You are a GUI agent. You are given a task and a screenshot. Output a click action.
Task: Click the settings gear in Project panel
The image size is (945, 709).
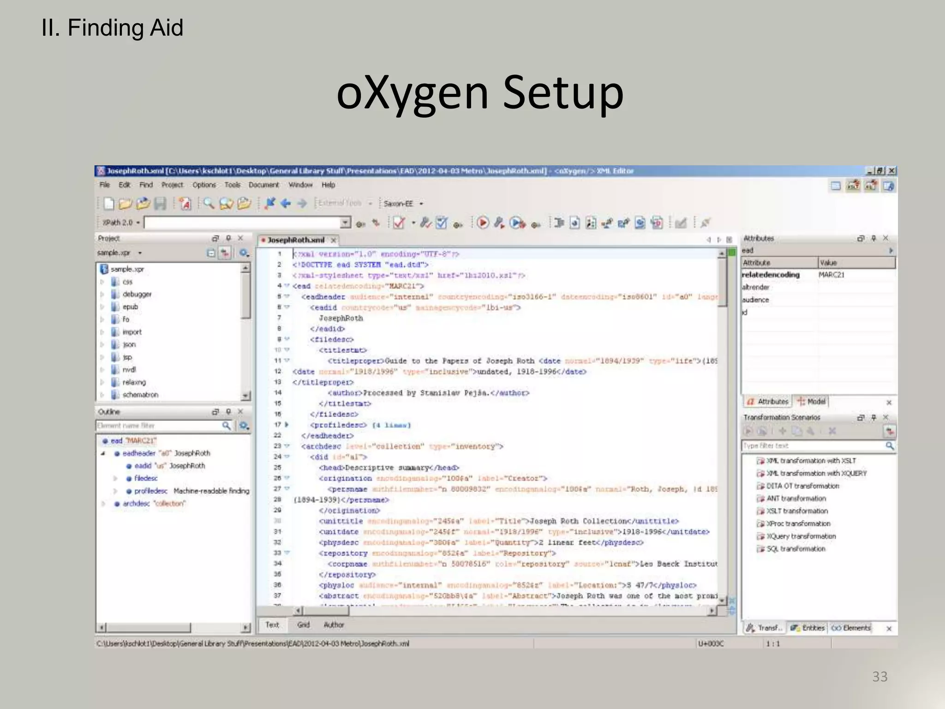244,253
